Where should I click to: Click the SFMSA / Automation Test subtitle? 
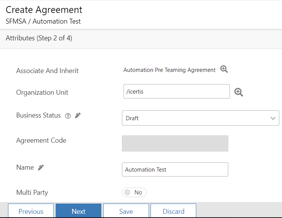pyautogui.click(x=43, y=21)
